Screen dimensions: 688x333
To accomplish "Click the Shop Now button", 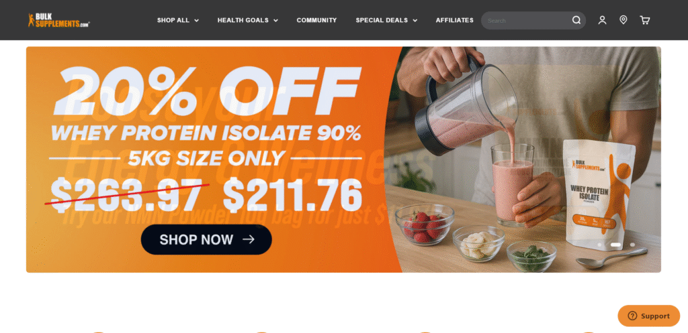I will click(206, 239).
